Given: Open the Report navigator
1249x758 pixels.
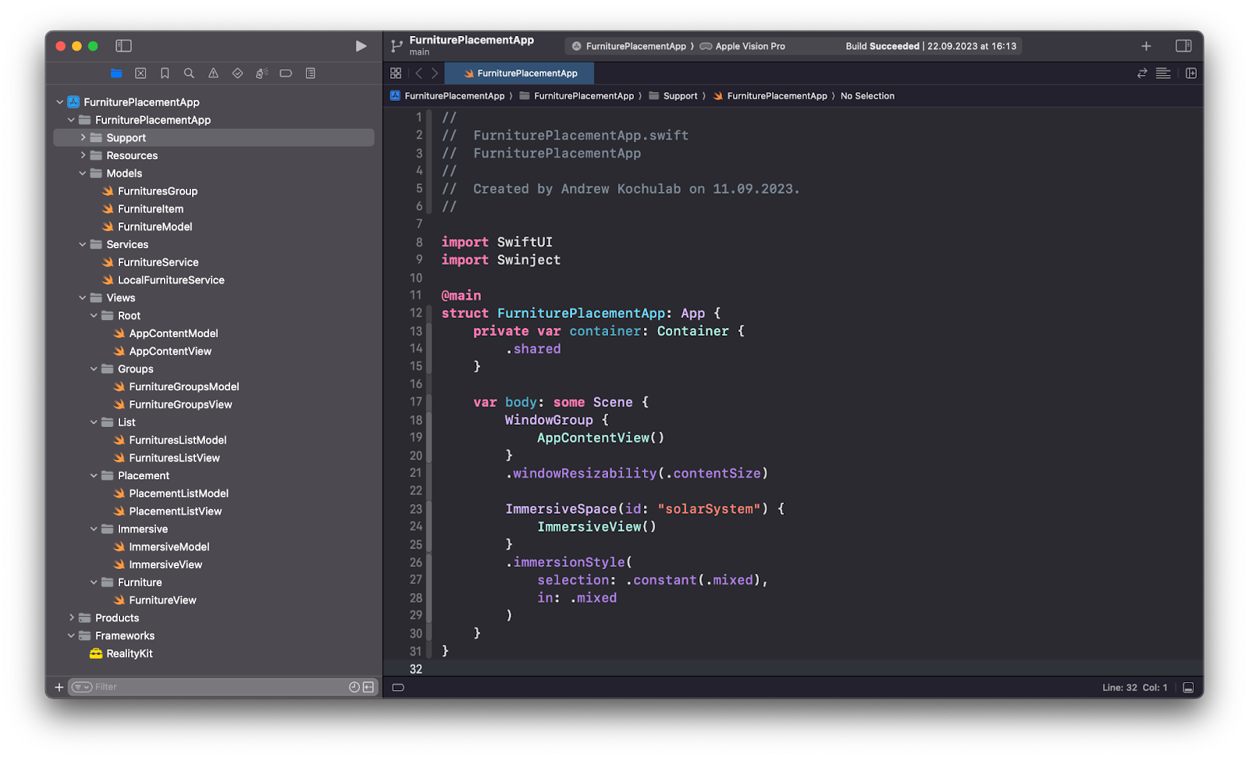Looking at the screenshot, I should (311, 73).
